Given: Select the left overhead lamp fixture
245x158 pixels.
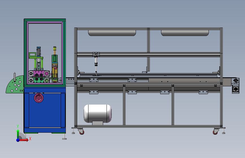Looking at the screenshot, I should click(x=112, y=33).
